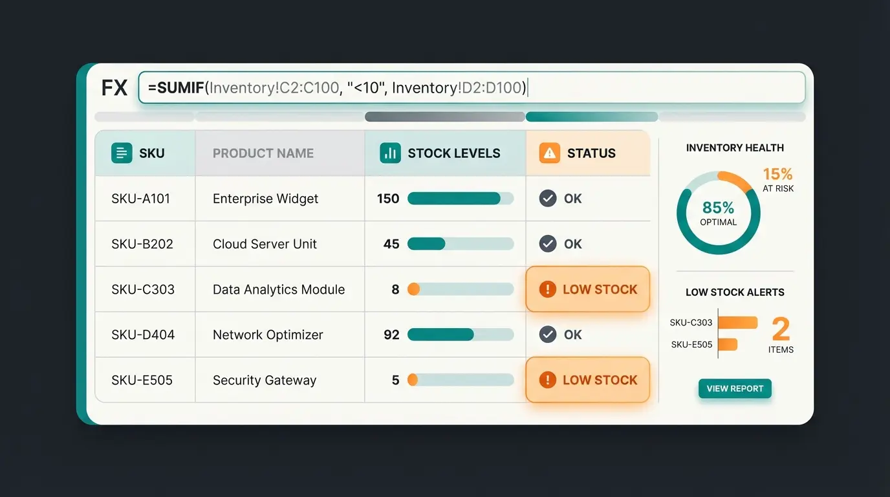Select the Cloud Server Unit product name
This screenshot has height=497, width=890.
pos(265,244)
